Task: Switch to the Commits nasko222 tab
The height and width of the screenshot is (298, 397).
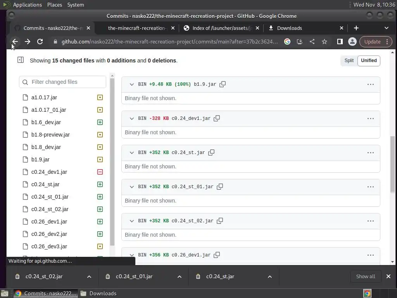Action: coord(53,28)
